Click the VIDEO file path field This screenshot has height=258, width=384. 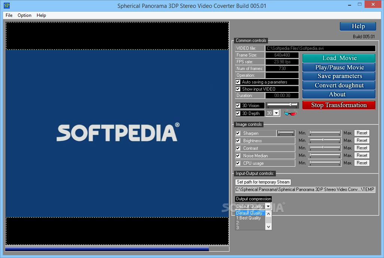[320, 48]
